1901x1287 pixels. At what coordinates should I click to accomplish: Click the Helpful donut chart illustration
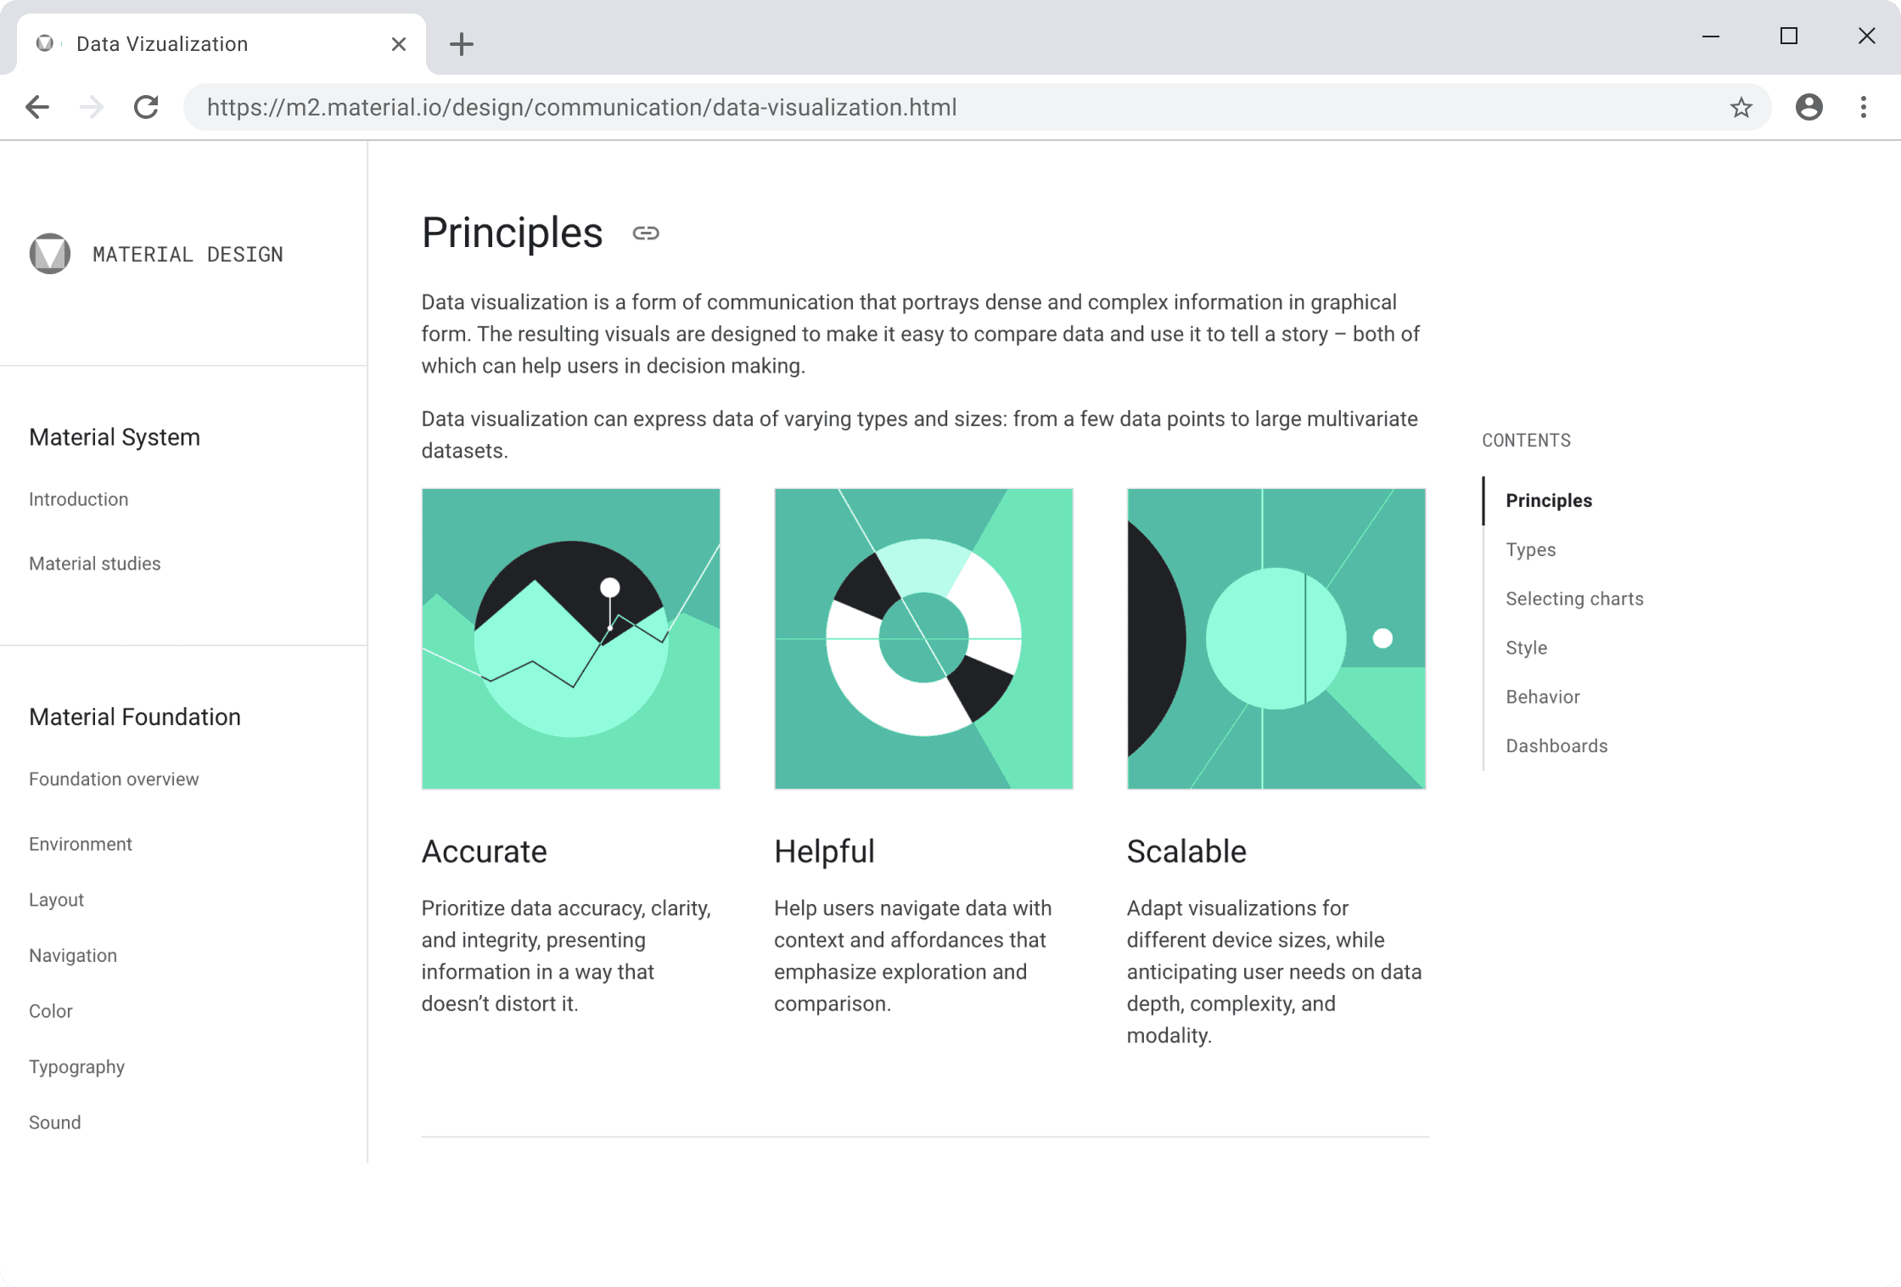click(923, 638)
